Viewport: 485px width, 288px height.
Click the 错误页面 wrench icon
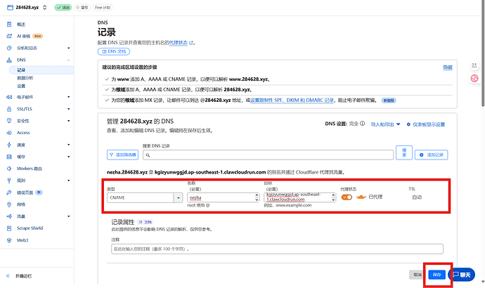[x=9, y=192]
